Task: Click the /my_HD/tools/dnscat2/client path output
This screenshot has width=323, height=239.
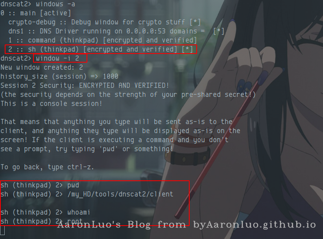Action: tap(120, 194)
